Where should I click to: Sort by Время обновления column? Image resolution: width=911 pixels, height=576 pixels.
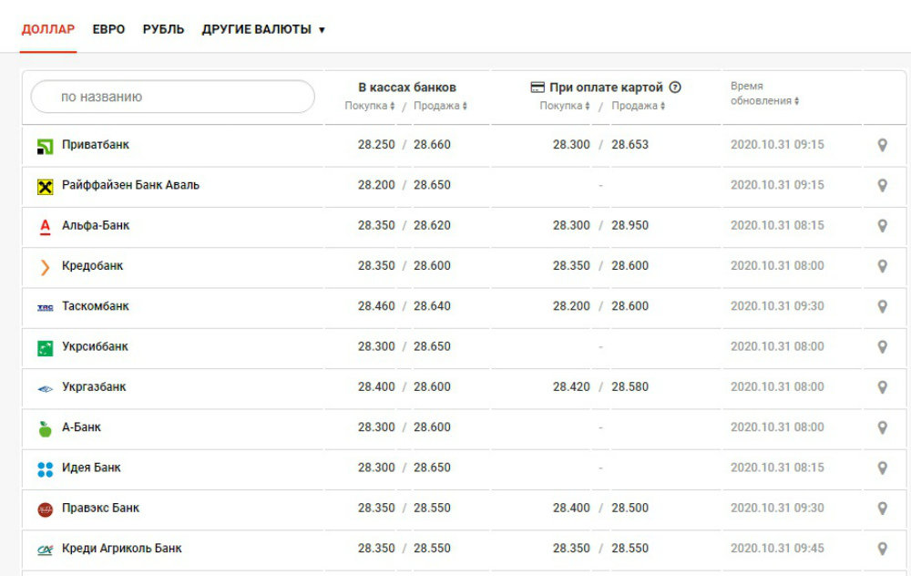764,94
